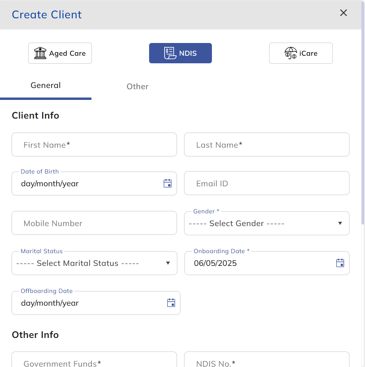Image resolution: width=365 pixels, height=367 pixels.
Task: Open the Offboarding Date calendar picker
Action: (x=171, y=303)
